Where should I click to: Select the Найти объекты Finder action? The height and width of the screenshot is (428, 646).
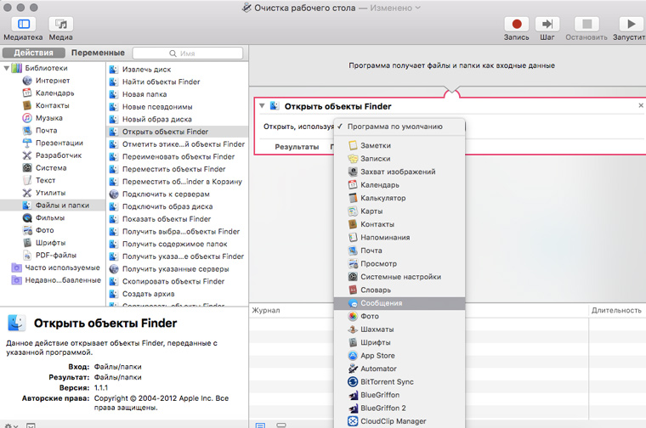pos(161,82)
